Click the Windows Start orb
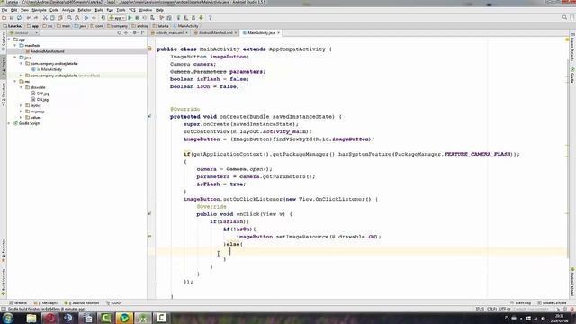This screenshot has width=576, height=324. (x=8, y=318)
